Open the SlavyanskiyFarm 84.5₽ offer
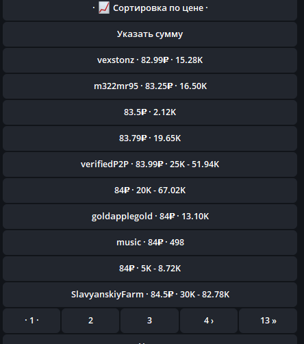The height and width of the screenshot is (344, 304). pos(150,295)
